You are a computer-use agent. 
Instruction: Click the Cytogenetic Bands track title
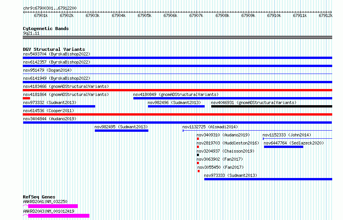(46, 29)
